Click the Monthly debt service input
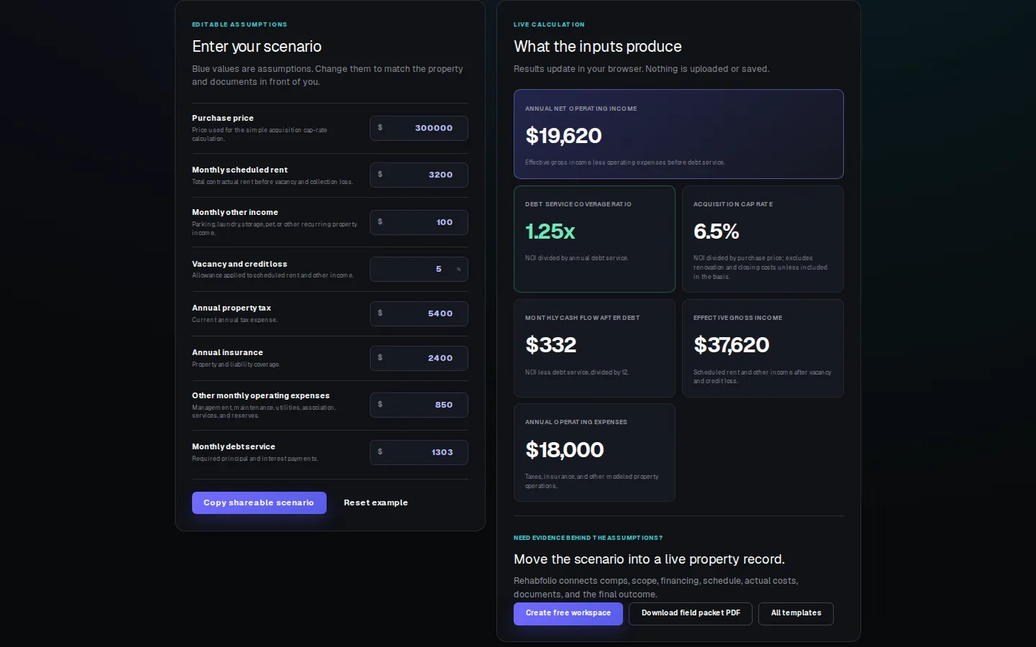The image size is (1036, 647). [x=419, y=452]
